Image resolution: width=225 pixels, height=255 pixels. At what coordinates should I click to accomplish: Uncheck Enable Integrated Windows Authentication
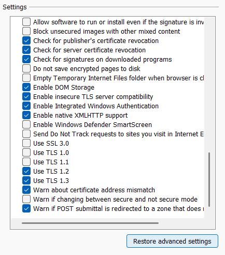26,106
